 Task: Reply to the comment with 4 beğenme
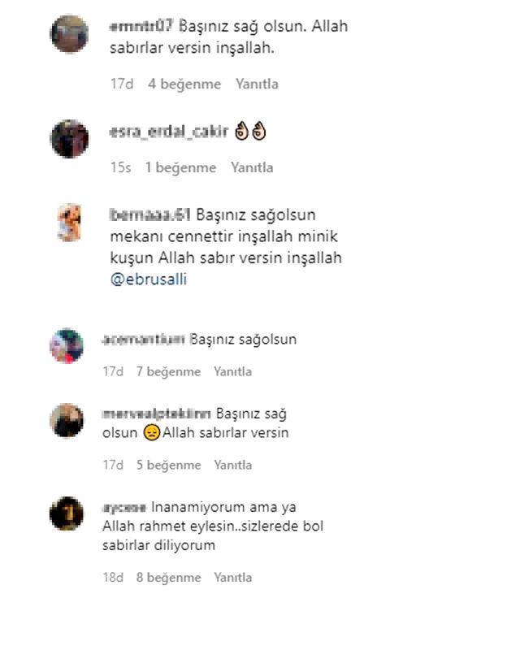pos(257,84)
